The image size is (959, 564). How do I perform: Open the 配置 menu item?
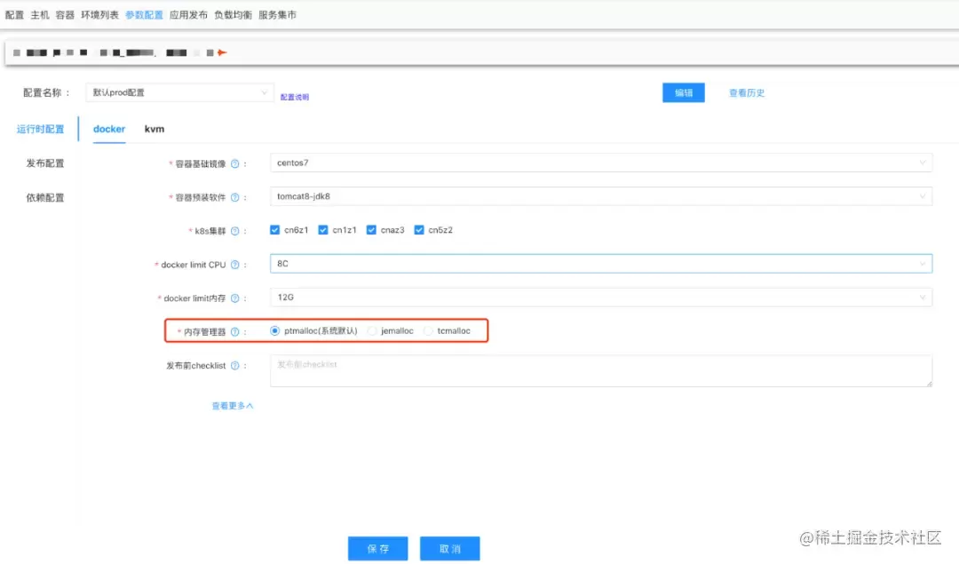point(14,15)
